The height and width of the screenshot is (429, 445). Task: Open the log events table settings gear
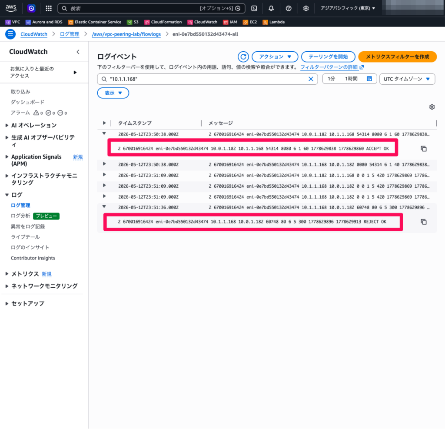tap(432, 107)
